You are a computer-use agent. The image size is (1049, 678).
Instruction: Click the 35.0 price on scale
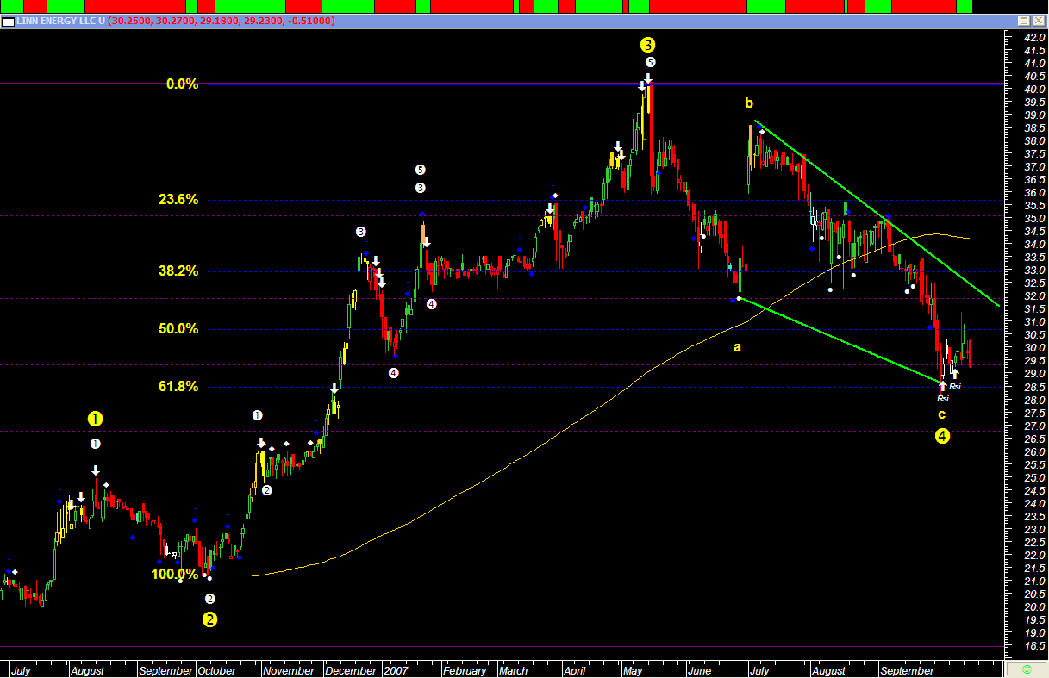point(1033,219)
